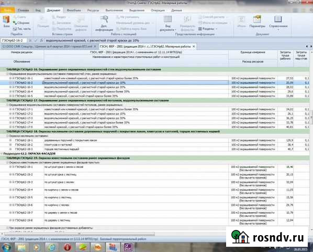Open the PDF application icon on the taskbar
This screenshot has height=252, width=313.
click(128, 247)
